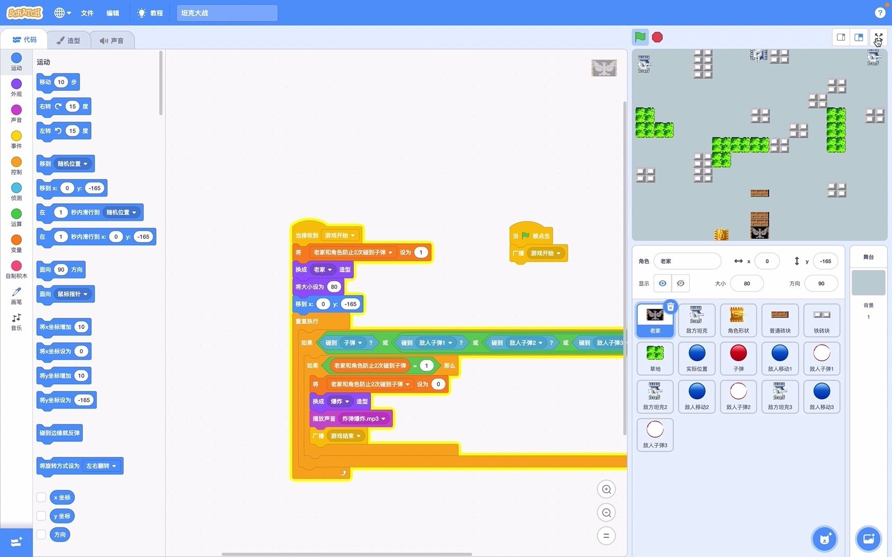
Task: Select the 侦测 block category
Action: [17, 192]
